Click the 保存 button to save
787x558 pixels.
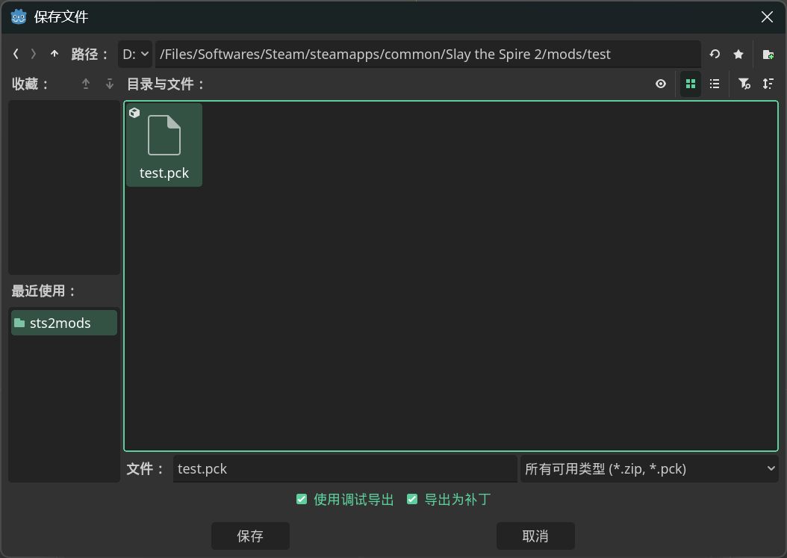click(x=250, y=536)
